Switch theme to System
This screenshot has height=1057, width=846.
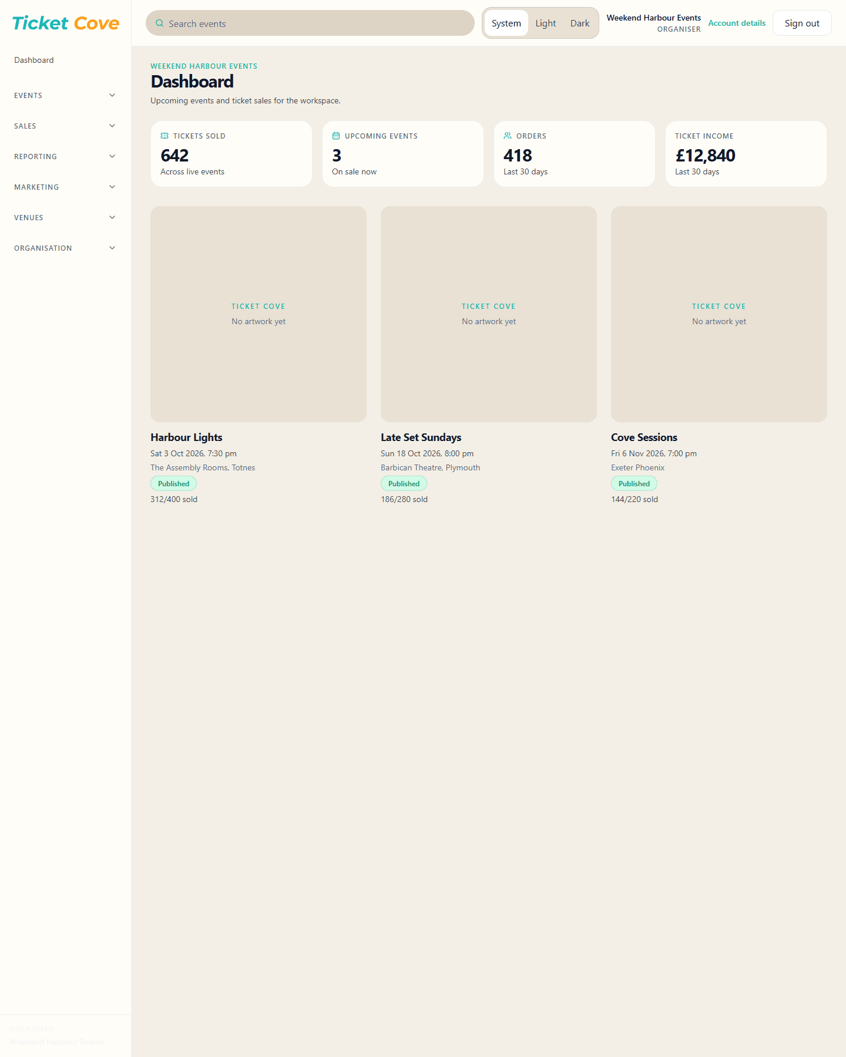click(506, 23)
